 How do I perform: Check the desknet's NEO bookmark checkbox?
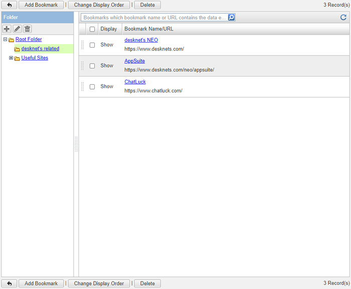point(92,45)
